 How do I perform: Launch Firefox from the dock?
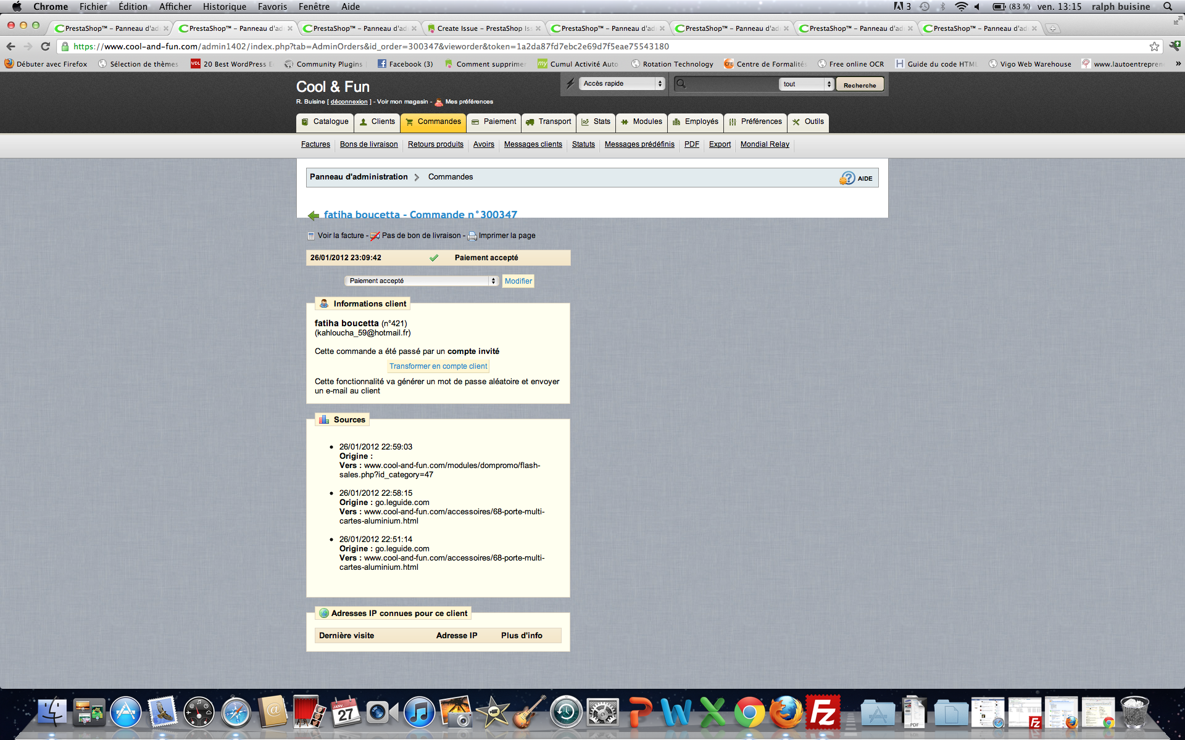click(x=786, y=712)
